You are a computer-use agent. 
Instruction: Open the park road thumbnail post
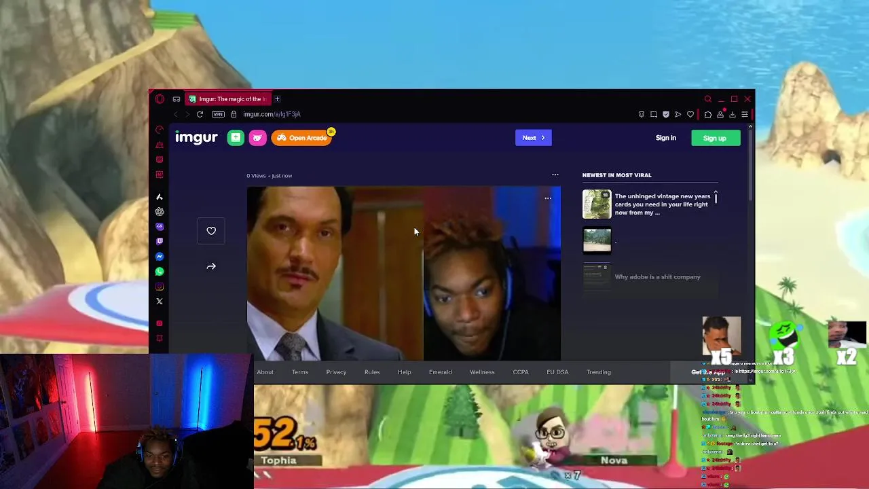click(597, 240)
